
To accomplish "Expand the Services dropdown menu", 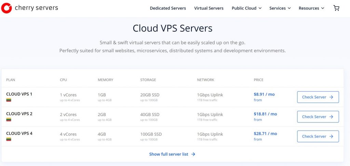I will tap(280, 8).
